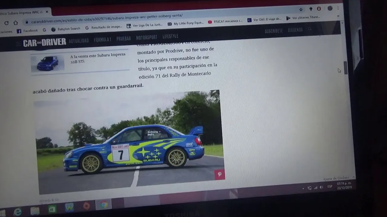
Task: Switch the ESP keyboard language indicator
Action: tap(330, 187)
